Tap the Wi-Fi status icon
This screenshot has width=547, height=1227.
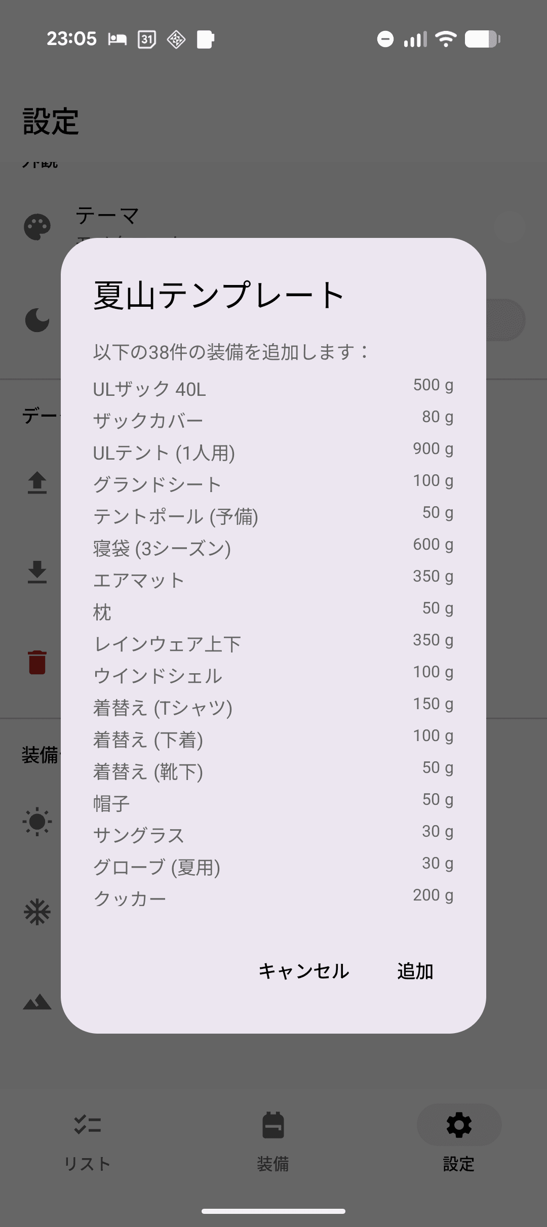[446, 39]
